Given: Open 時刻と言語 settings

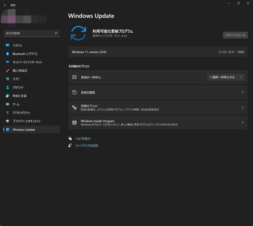Looking at the screenshot, I should click(32, 96).
